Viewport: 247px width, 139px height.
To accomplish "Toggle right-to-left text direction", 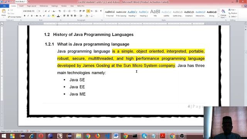I will coord(92,11).
